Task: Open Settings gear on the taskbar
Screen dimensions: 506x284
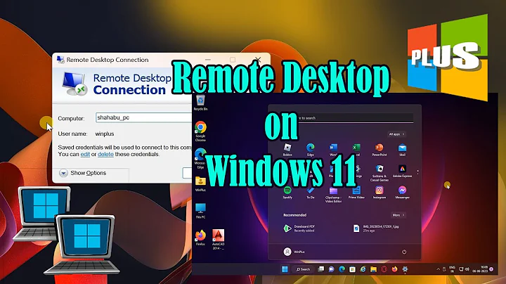Action: [x=405, y=269]
